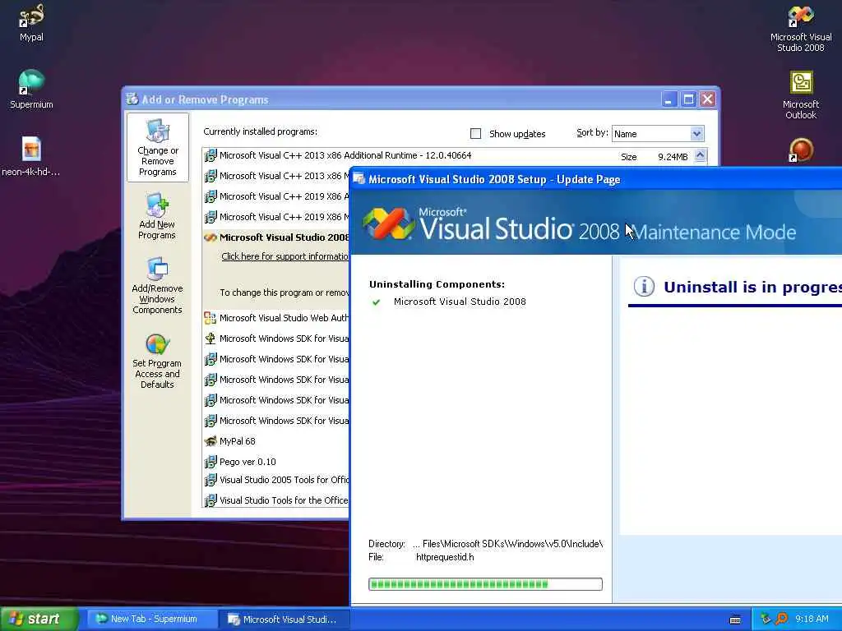The image size is (842, 631).
Task: Switch to Microsoft Visual Studio taskbar item
Action: click(x=284, y=619)
